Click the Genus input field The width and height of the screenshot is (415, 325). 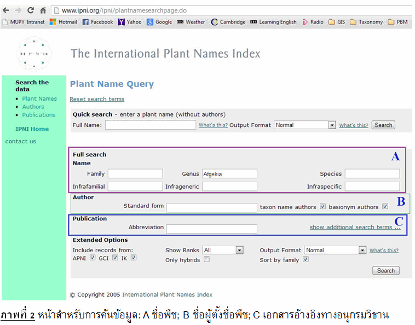pos(229,174)
